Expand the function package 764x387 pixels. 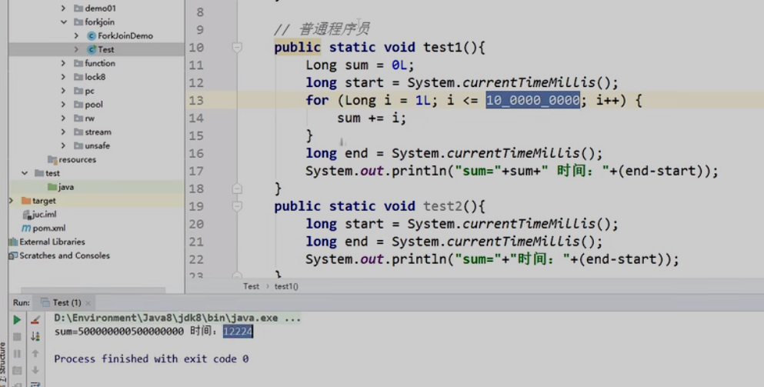click(x=63, y=63)
